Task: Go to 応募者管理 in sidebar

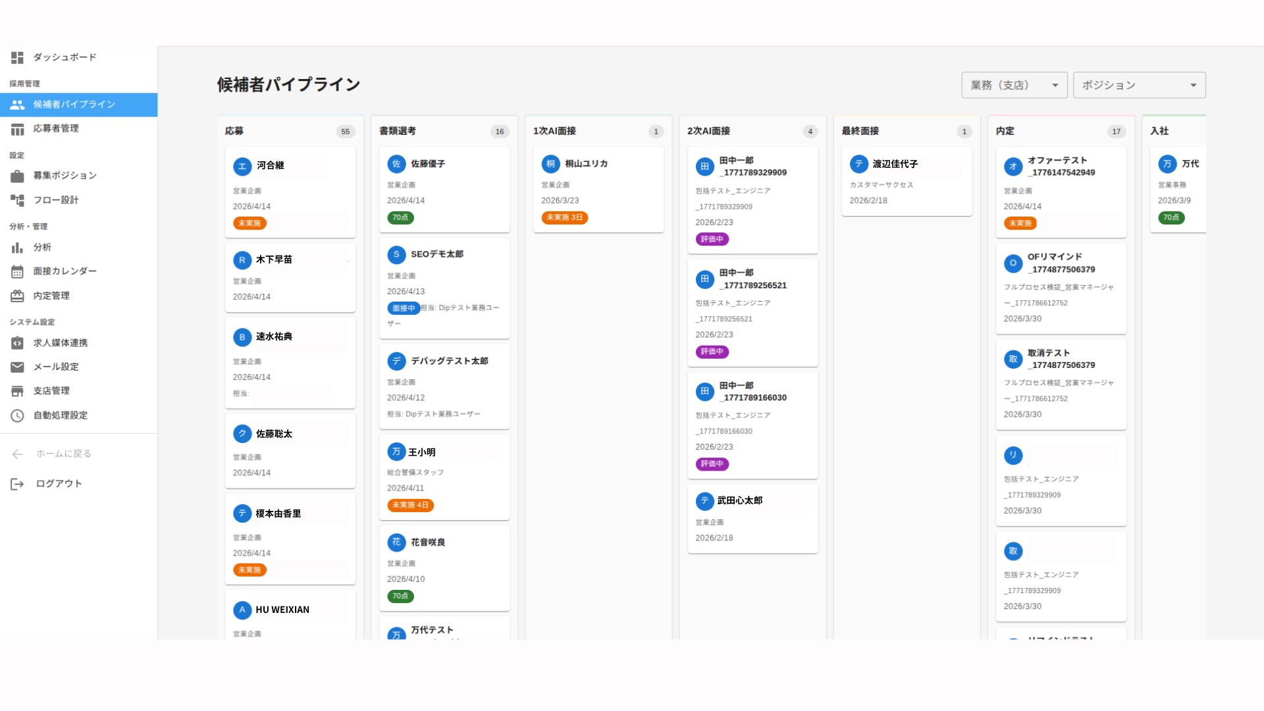Action: point(79,129)
